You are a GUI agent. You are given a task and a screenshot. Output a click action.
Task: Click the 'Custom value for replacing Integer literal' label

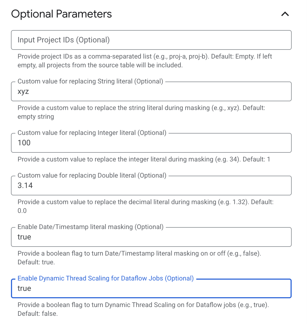(92, 133)
